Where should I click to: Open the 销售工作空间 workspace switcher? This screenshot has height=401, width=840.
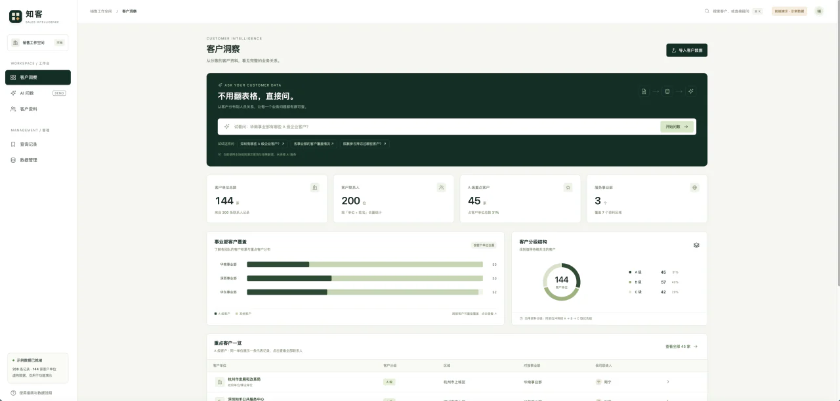point(38,43)
